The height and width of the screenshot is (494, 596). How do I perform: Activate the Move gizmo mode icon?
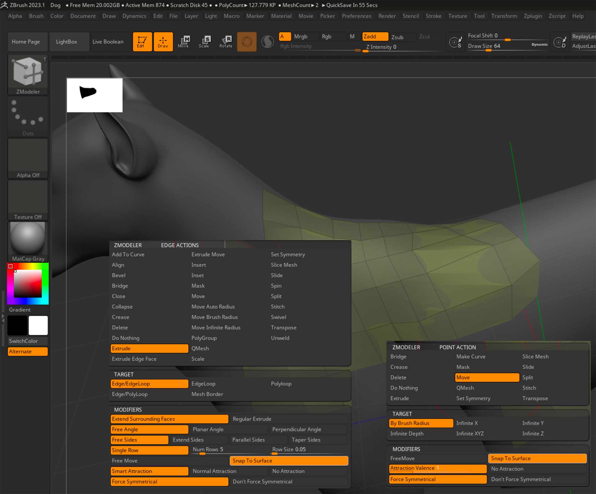coord(183,42)
